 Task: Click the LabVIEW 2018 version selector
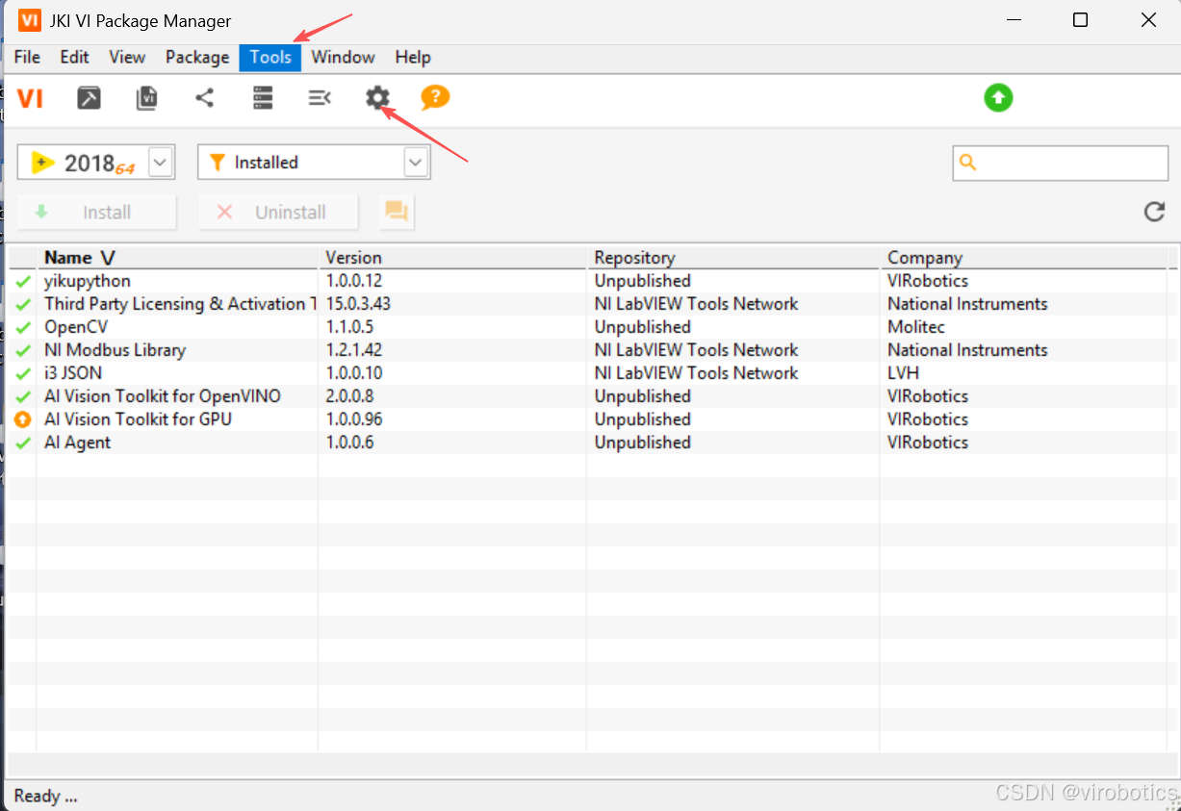[x=96, y=163]
